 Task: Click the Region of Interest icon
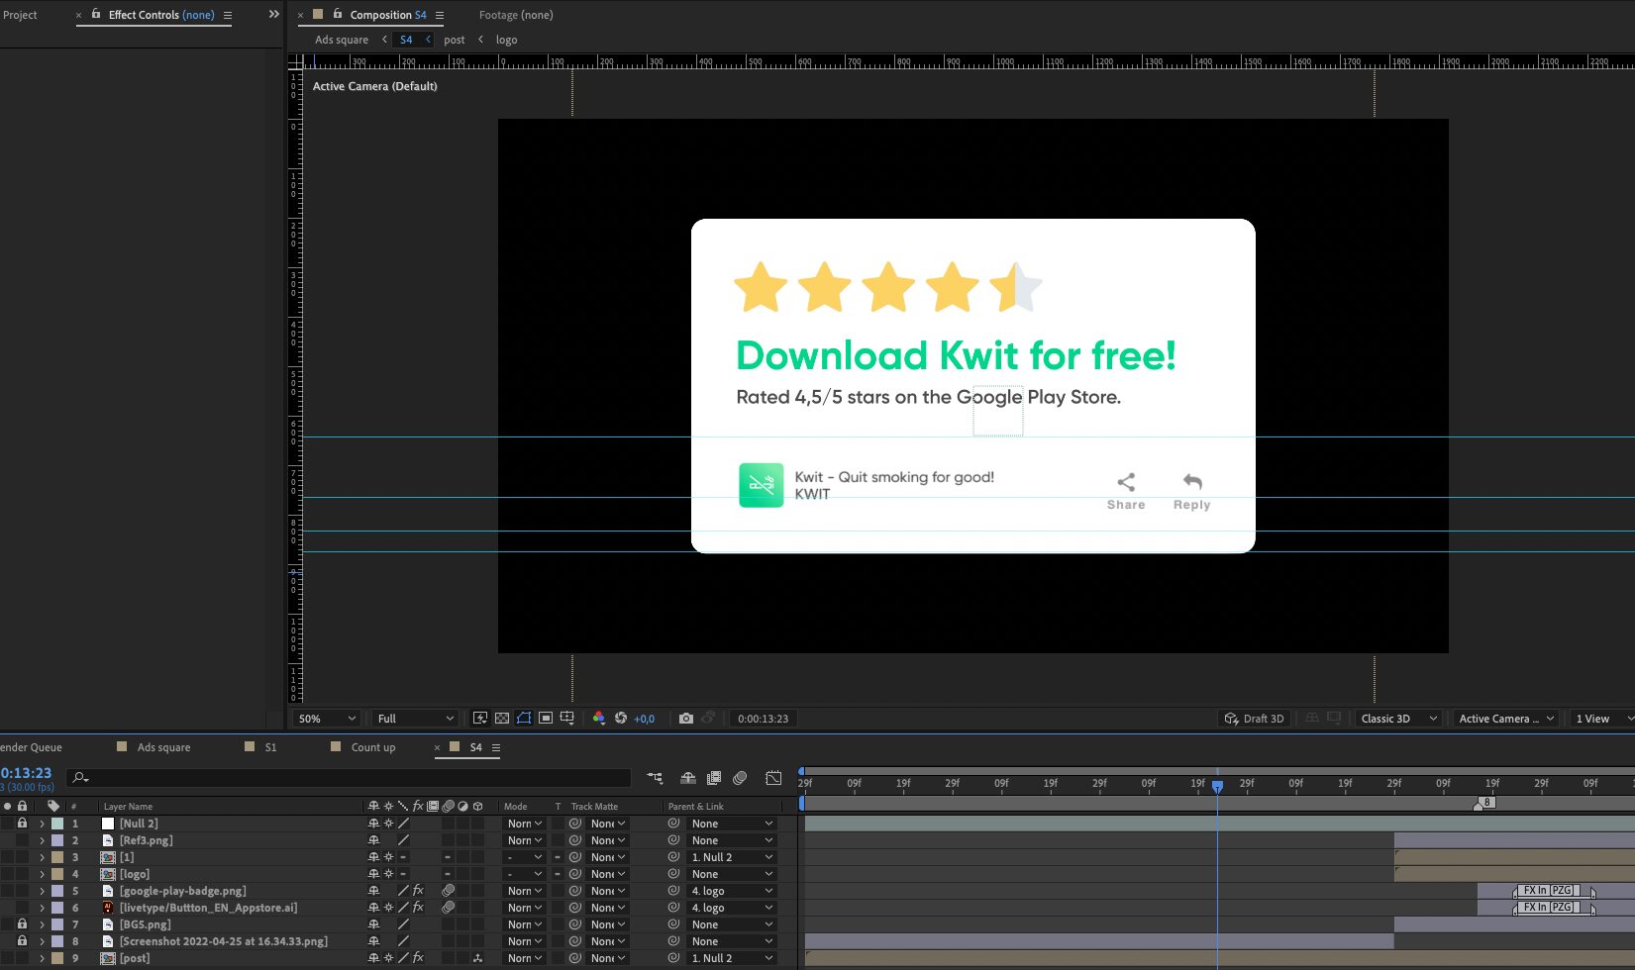tap(546, 719)
